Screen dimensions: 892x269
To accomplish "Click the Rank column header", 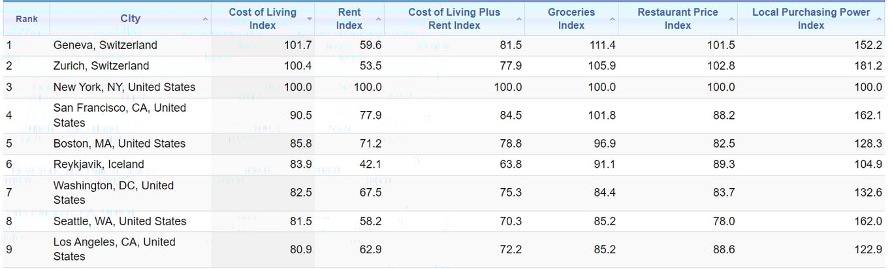I will (x=27, y=19).
